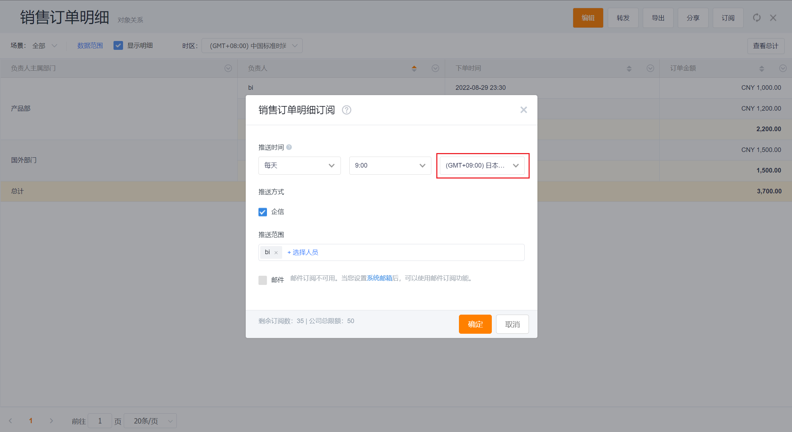Open the GMT+09:00 日本 timezone dropdown
The height and width of the screenshot is (432, 792).
click(482, 165)
